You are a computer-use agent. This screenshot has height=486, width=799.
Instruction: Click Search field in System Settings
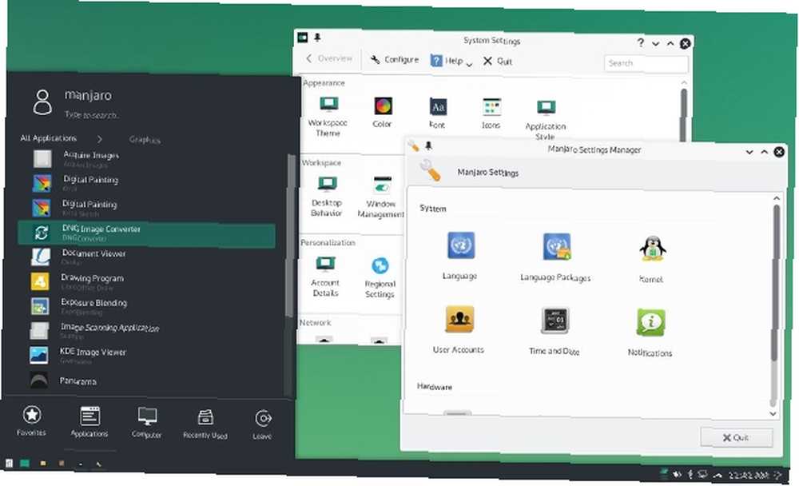[x=646, y=63]
